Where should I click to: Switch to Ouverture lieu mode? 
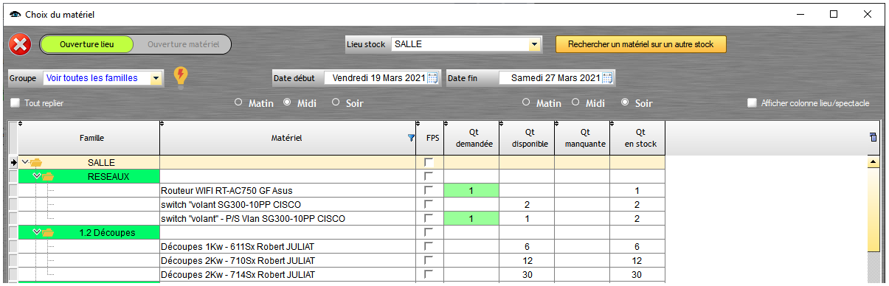click(x=87, y=44)
